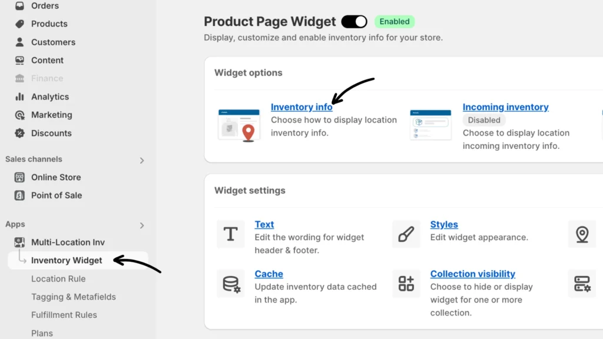Click the Styles paintbrush icon
603x339 pixels.
click(406, 234)
